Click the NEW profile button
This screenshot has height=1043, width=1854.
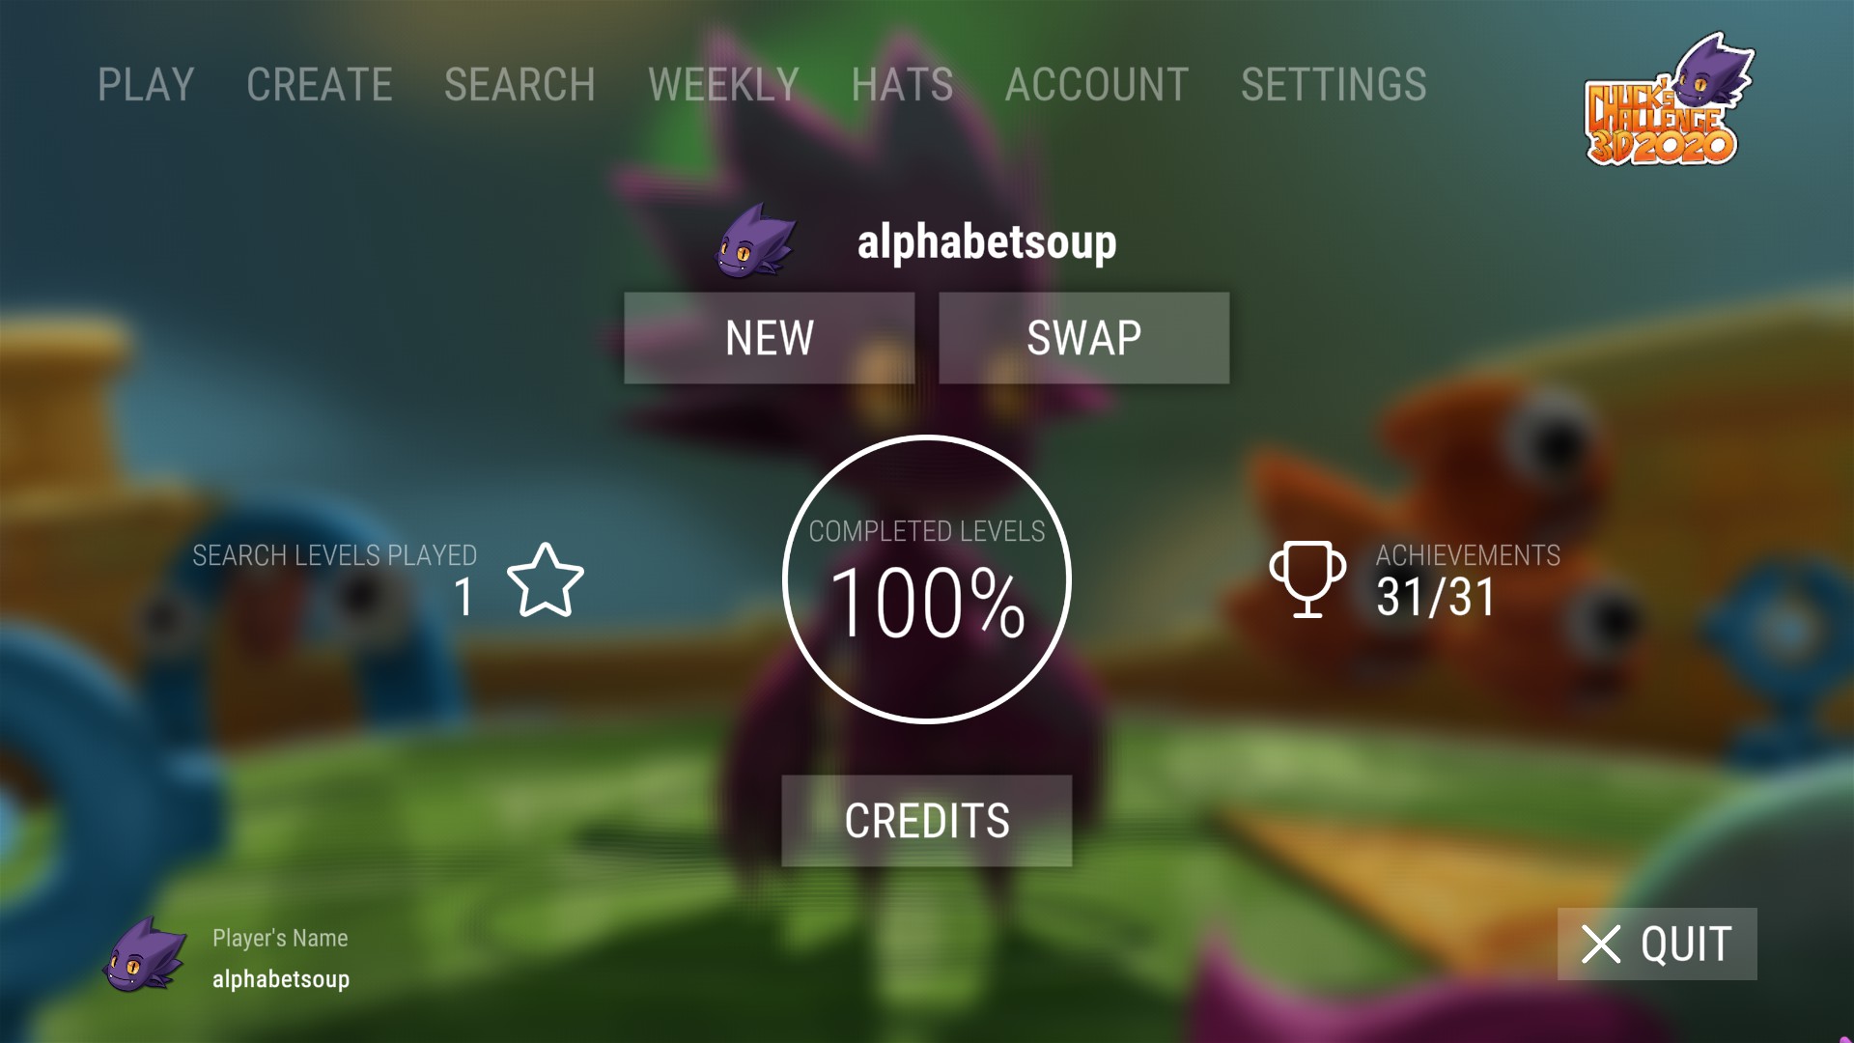pyautogui.click(x=770, y=338)
